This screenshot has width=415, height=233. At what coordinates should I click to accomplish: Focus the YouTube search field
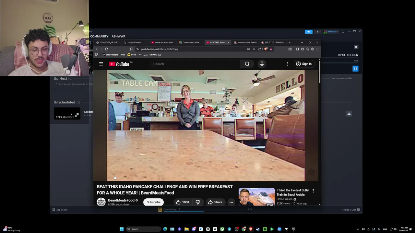point(196,64)
